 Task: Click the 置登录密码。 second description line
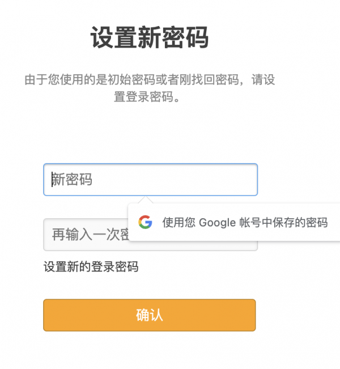[x=147, y=97]
